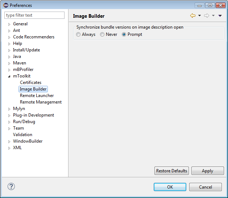Open back history dropdown arrow
Viewport: 228px width, 198px height.
pyautogui.click(x=199, y=16)
